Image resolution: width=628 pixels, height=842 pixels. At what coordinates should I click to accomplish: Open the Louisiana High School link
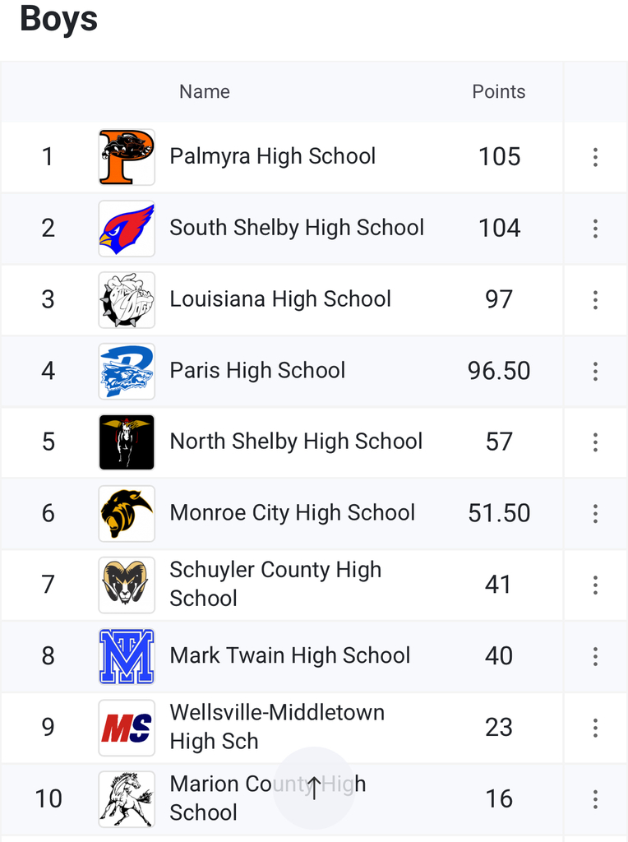(x=280, y=299)
